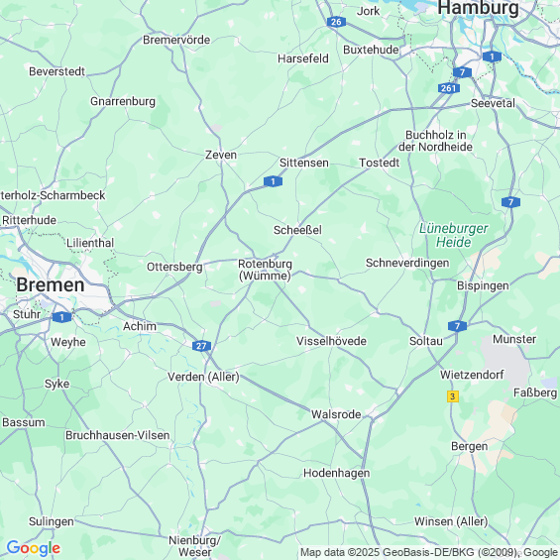Image resolution: width=560 pixels, height=560 pixels.
Task: Select the Bremen city label
Action: pos(51,285)
